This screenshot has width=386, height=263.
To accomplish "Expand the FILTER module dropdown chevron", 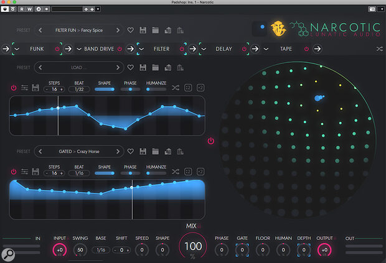I will click(141, 49).
